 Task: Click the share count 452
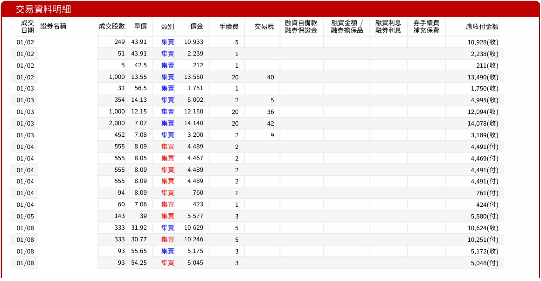[120, 135]
